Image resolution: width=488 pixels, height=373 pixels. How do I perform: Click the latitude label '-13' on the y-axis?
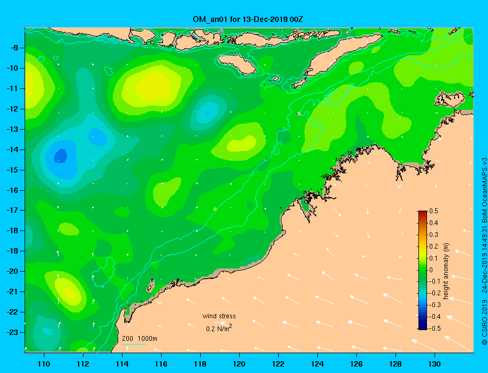point(12,129)
